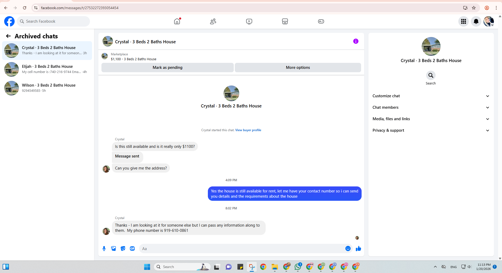Open the Marketplace listing $1,100 link

click(134, 59)
